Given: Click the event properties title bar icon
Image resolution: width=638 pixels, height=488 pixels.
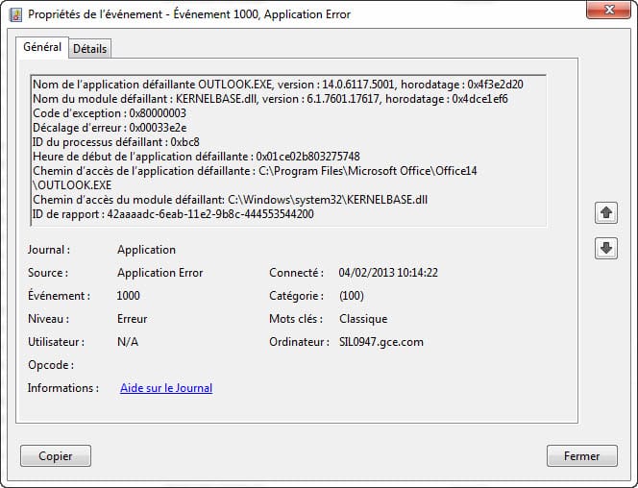Looking at the screenshot, I should tap(15, 14).
